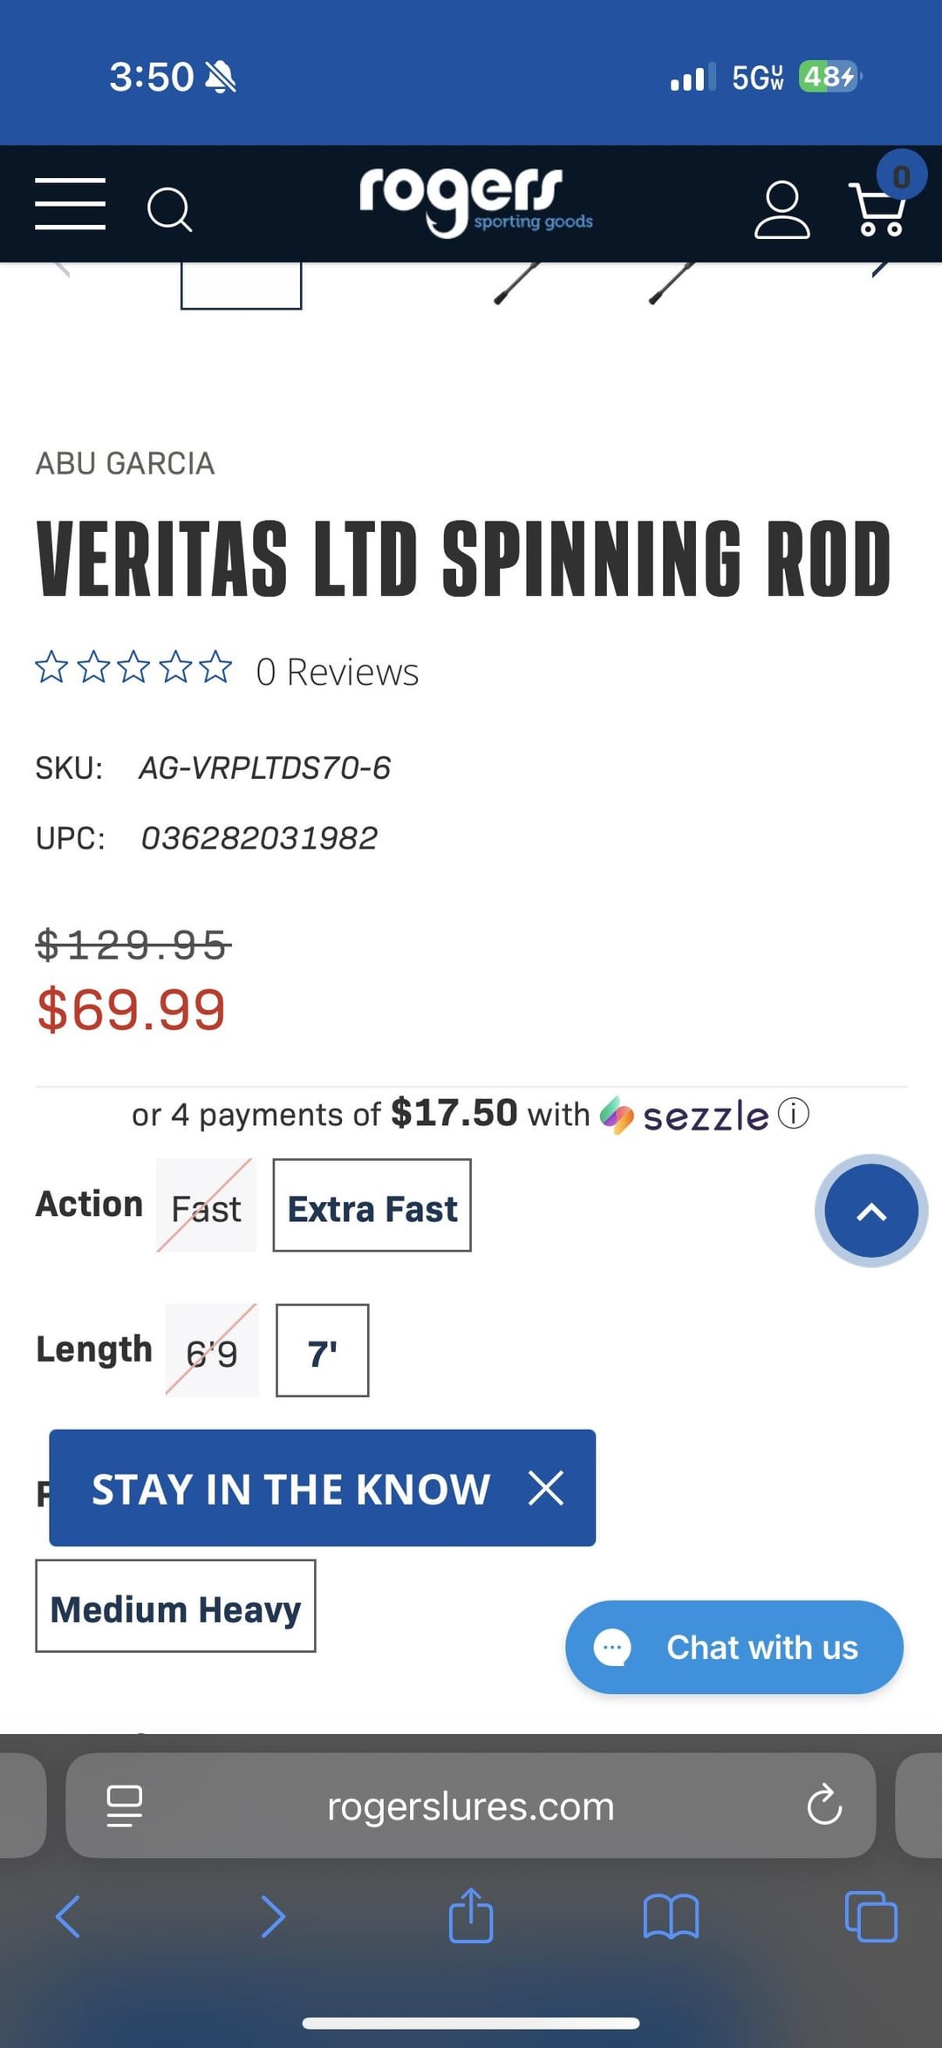Select the Medium Heavy power option
942x2048 pixels.
(175, 1606)
